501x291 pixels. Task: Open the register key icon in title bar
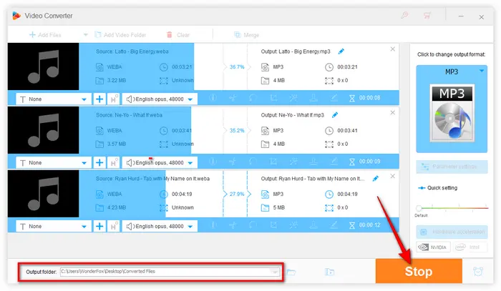(404, 15)
